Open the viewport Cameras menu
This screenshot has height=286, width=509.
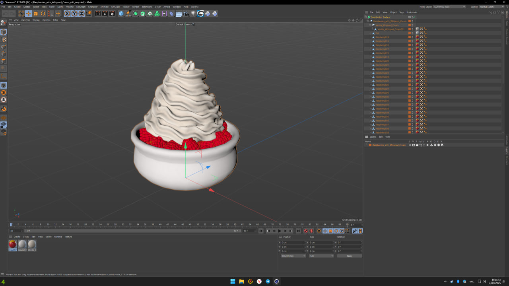click(x=25, y=20)
